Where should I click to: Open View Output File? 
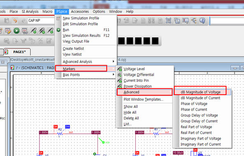click(76, 41)
